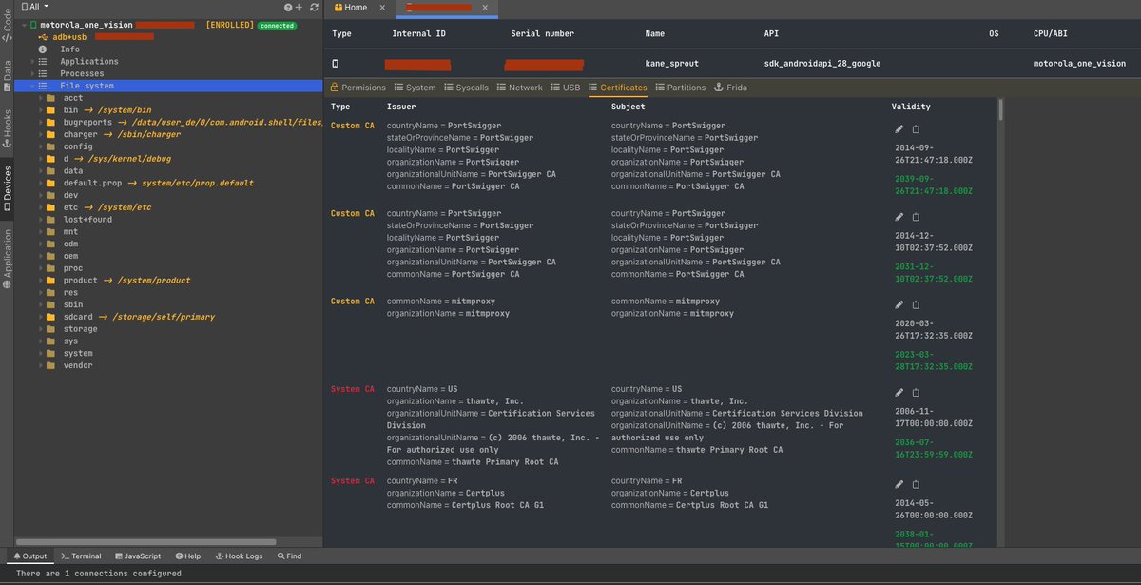
Task: Select the system folder
Action: tap(78, 353)
